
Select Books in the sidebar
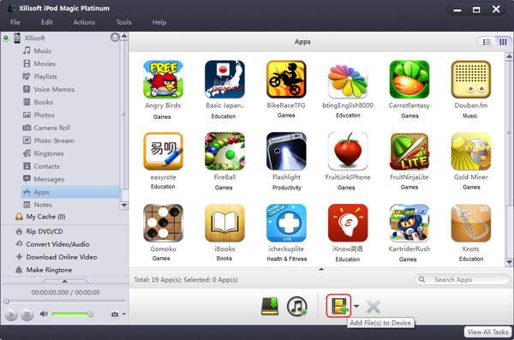(44, 102)
